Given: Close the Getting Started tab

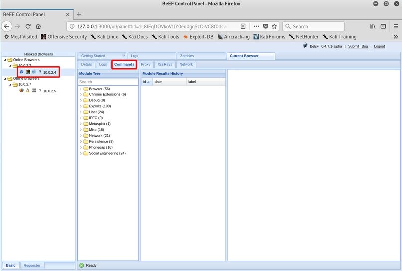Looking at the screenshot, I should [124, 55].
